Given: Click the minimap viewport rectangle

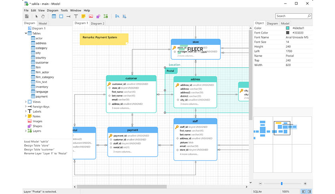Looking at the screenshot, I should [282, 128].
